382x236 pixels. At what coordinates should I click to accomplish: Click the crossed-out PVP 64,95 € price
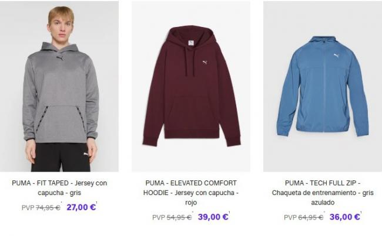(x=304, y=217)
